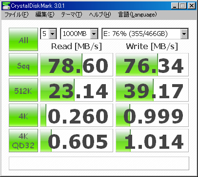
Task: Click the 4K QD32 write result 1.014
Action: [152, 141]
